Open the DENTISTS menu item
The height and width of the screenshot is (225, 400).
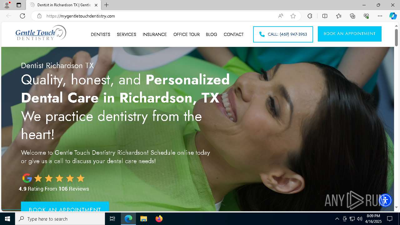[101, 34]
